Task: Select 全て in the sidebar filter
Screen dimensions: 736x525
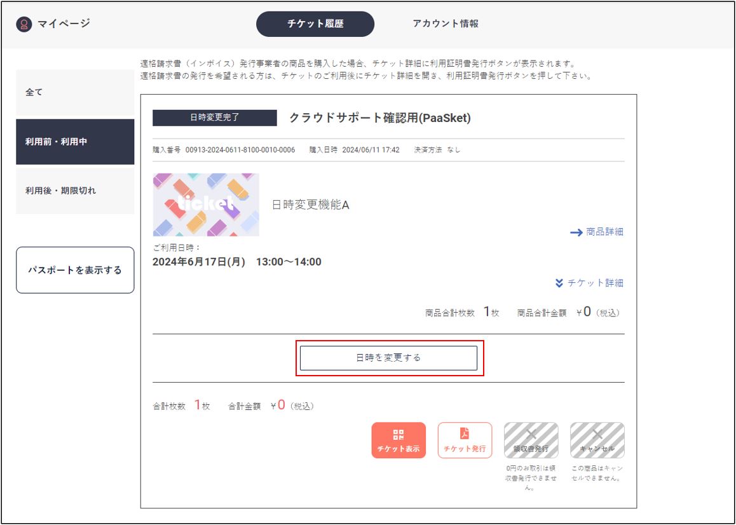Action: point(75,93)
